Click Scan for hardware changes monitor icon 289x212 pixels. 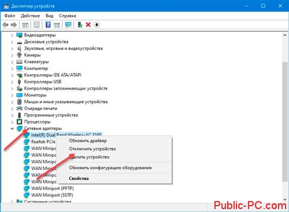point(68,25)
